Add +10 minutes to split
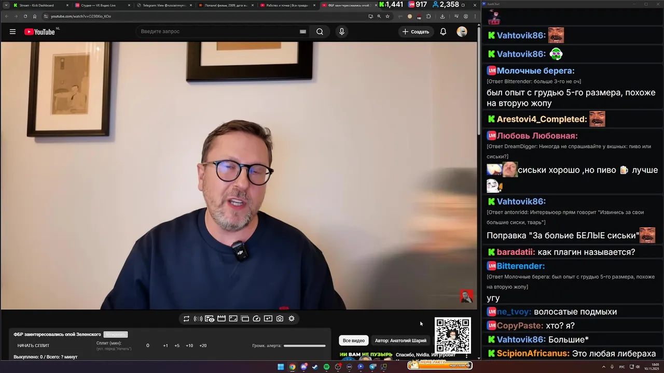 pos(189,346)
